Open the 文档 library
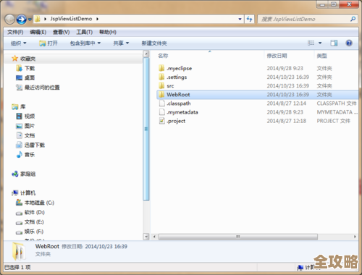 coord(30,135)
